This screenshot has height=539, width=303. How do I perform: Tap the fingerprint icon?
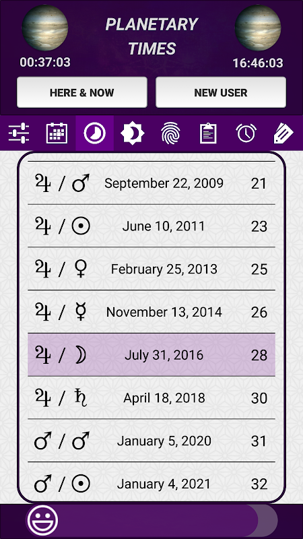[170, 133]
